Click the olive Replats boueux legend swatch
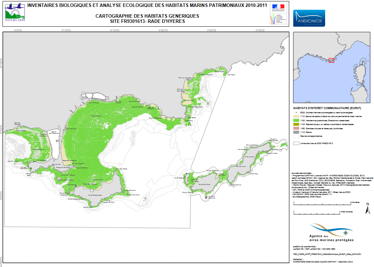 pos(297,124)
